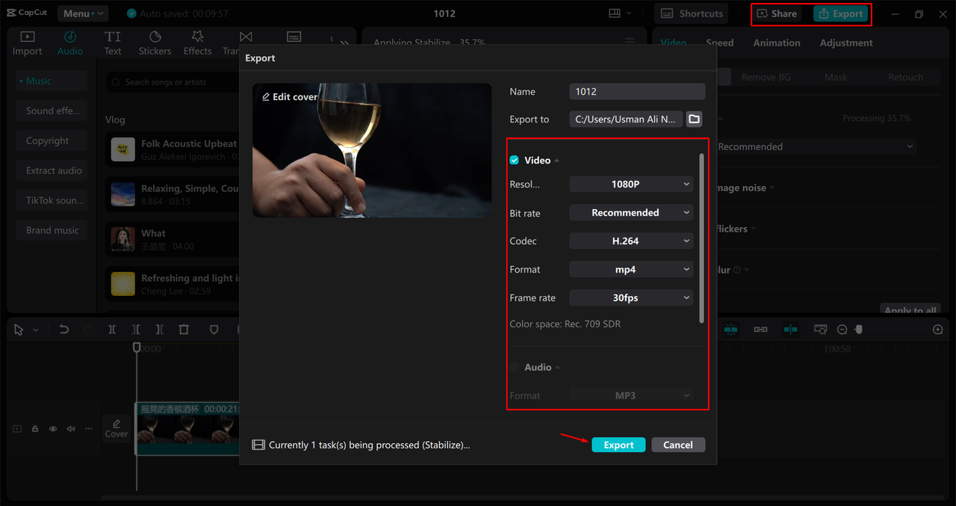The height and width of the screenshot is (506, 956).
Task: Click the Export to path field
Action: click(x=626, y=119)
